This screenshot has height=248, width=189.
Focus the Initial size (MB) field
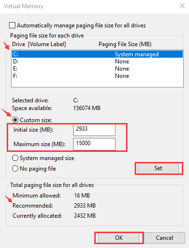coord(94,130)
